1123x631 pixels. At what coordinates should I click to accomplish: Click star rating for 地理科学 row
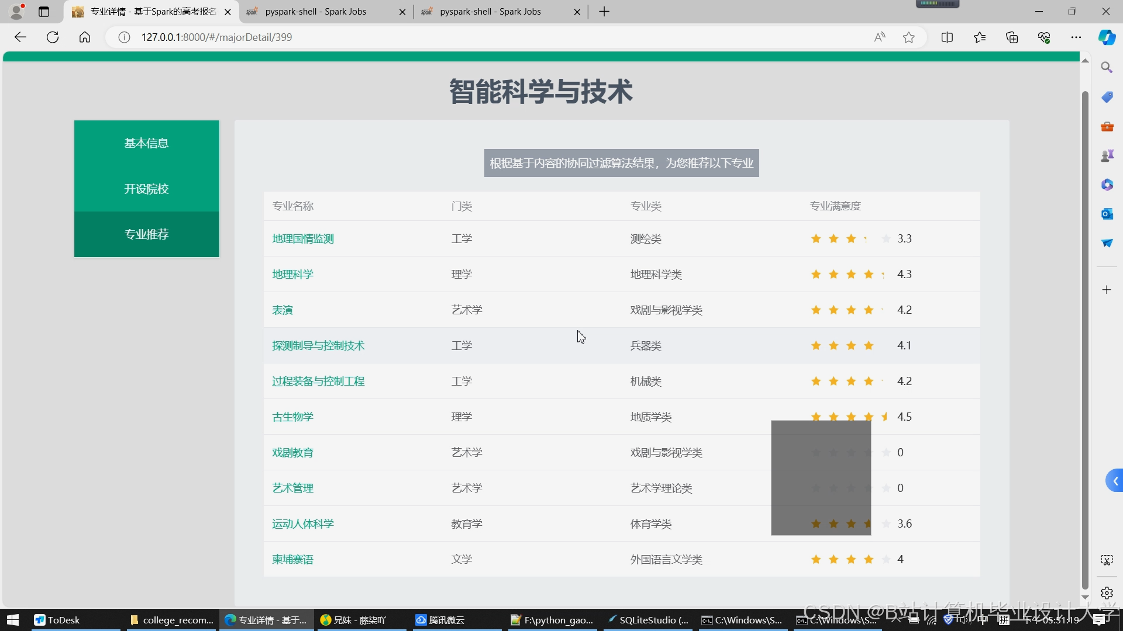point(850,275)
